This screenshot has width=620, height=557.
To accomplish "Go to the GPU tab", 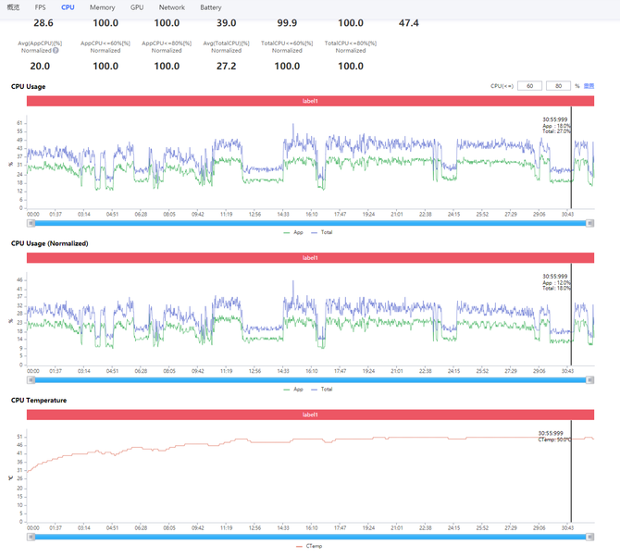I will coord(137,7).
